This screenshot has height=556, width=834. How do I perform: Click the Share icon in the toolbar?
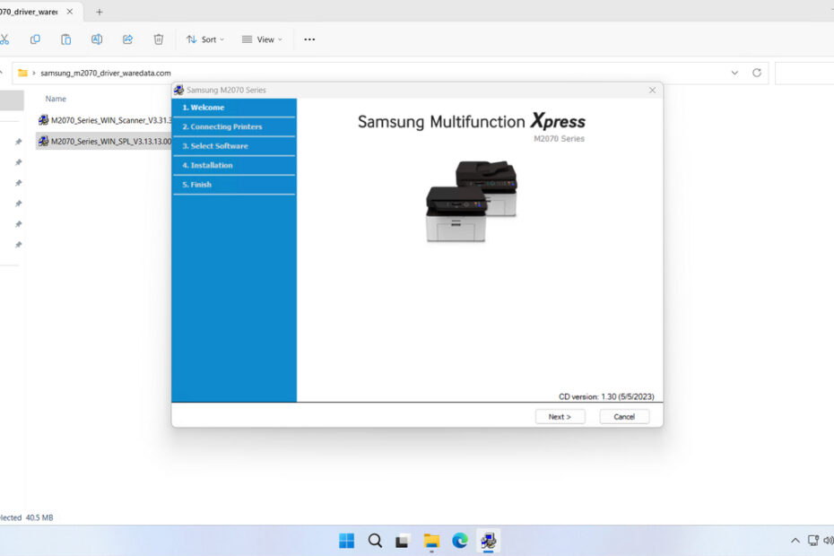point(127,39)
